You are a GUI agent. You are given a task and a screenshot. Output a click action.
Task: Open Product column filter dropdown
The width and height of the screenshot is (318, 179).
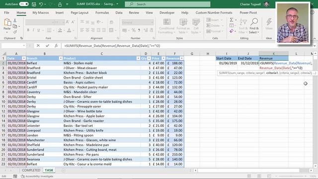pos(138,58)
